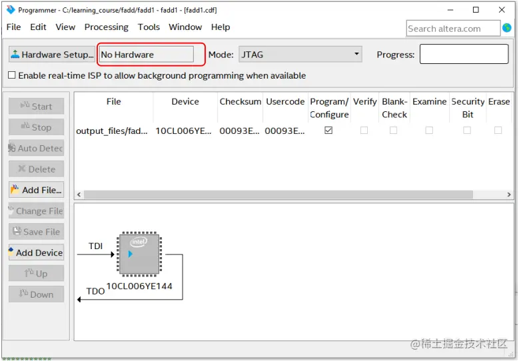
Task: Click Save File button
Action: pyautogui.click(x=37, y=232)
